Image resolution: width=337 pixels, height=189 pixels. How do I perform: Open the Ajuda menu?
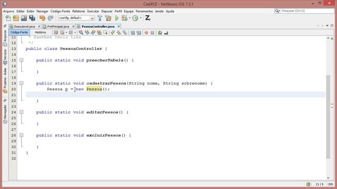coord(170,11)
